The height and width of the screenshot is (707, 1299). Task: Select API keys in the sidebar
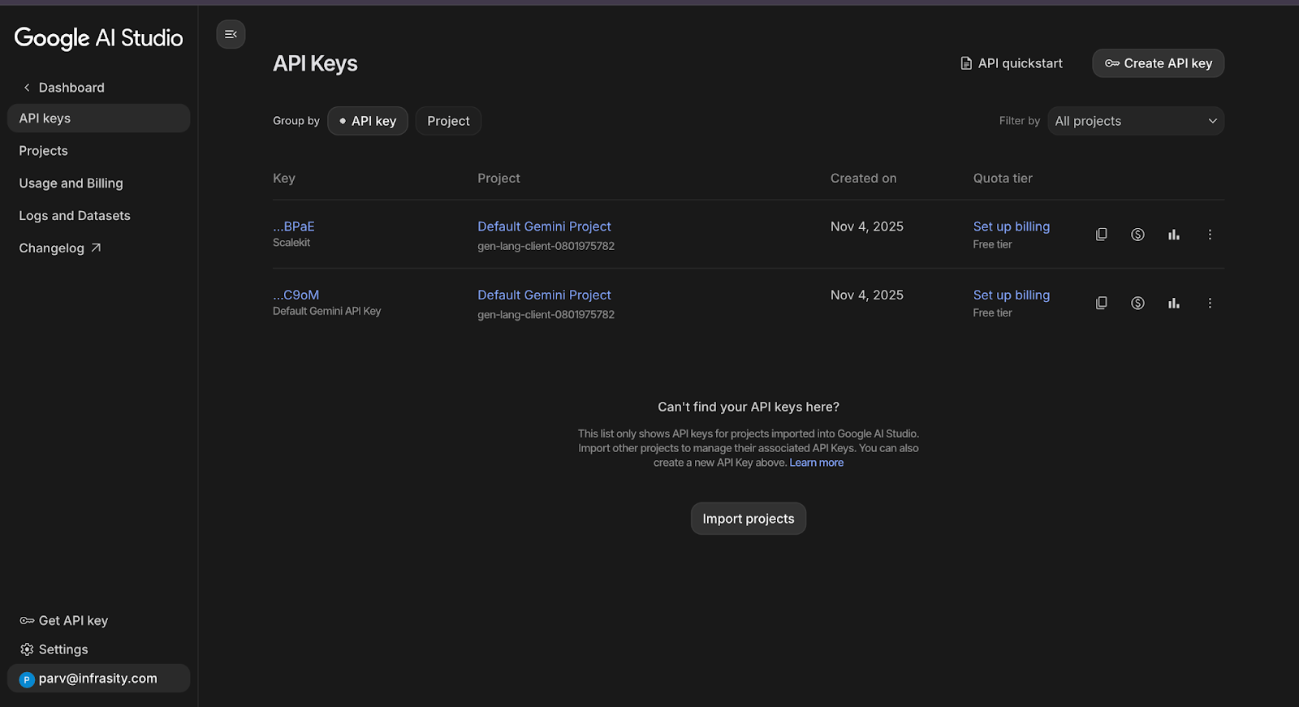[x=98, y=118]
